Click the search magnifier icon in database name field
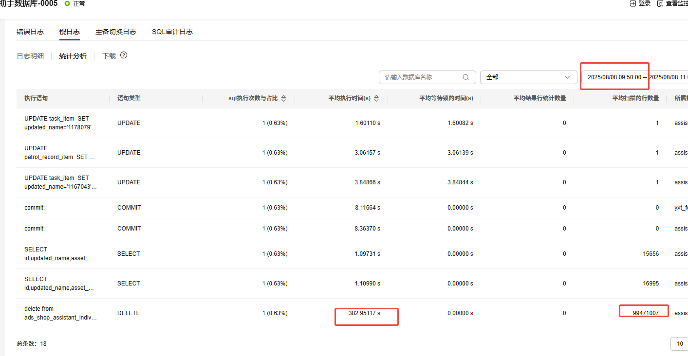This screenshot has height=356, width=688. click(x=466, y=77)
